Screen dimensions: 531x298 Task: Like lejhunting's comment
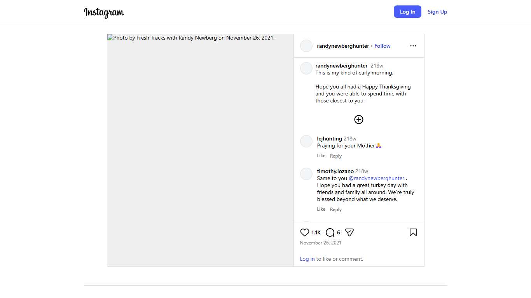(x=321, y=156)
